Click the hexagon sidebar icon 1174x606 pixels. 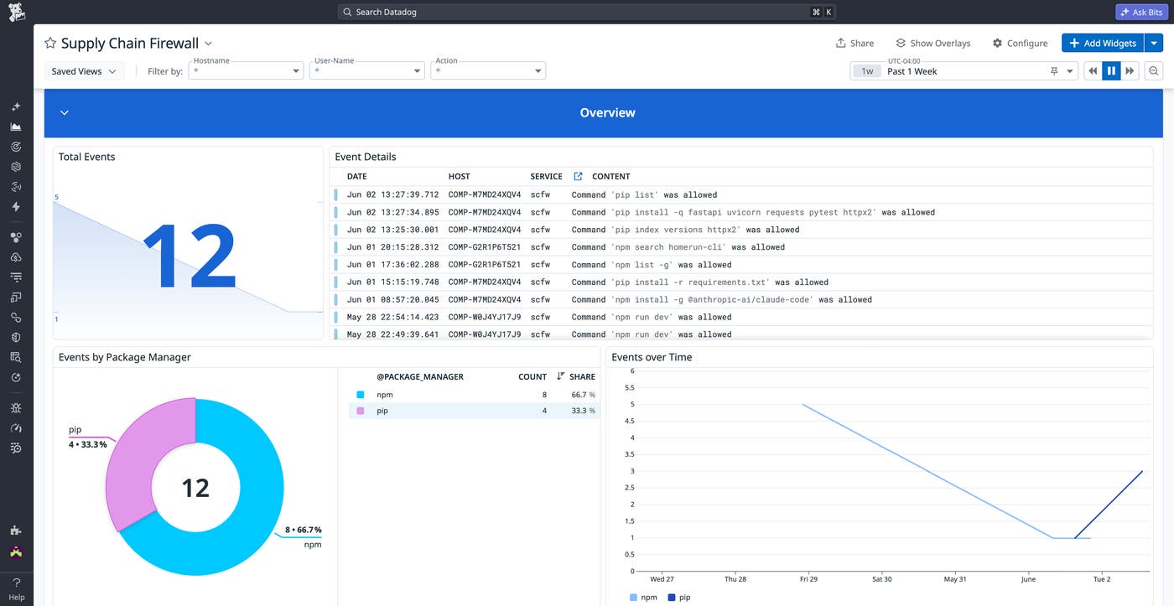coord(16,167)
